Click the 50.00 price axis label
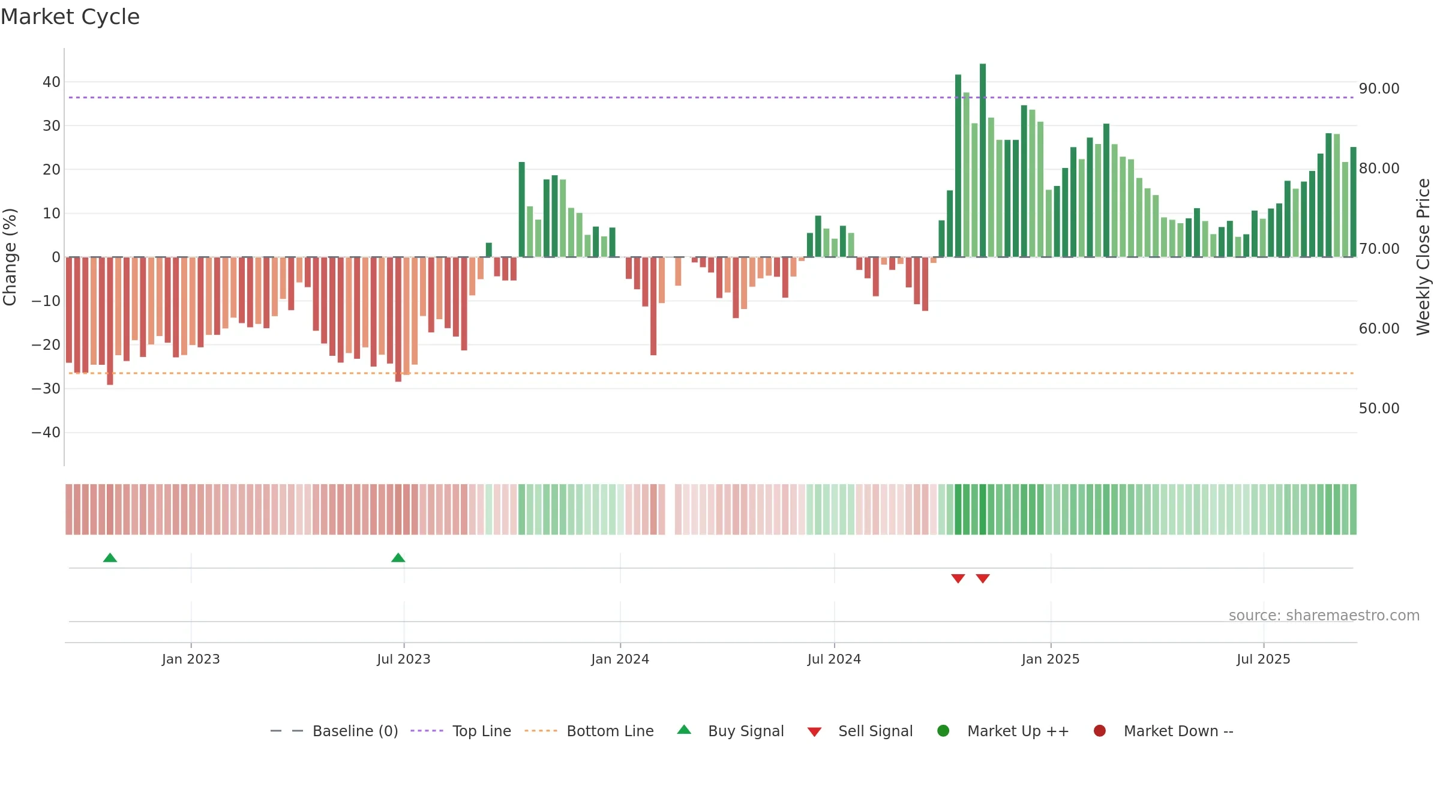The height and width of the screenshot is (810, 1440). tap(1379, 409)
